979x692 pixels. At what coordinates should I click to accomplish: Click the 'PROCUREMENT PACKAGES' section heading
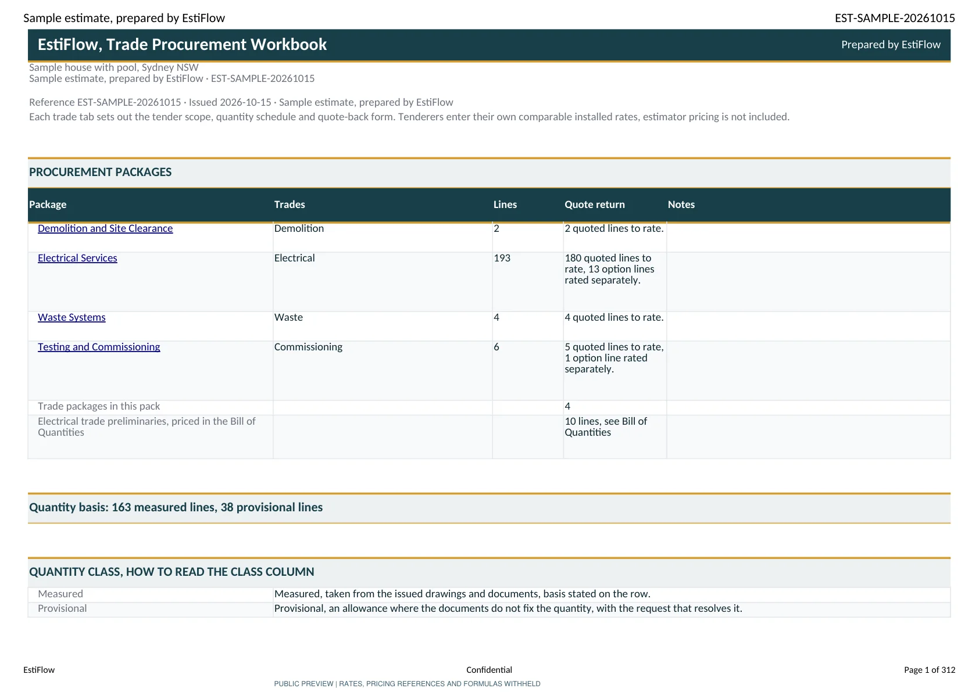[x=101, y=172]
